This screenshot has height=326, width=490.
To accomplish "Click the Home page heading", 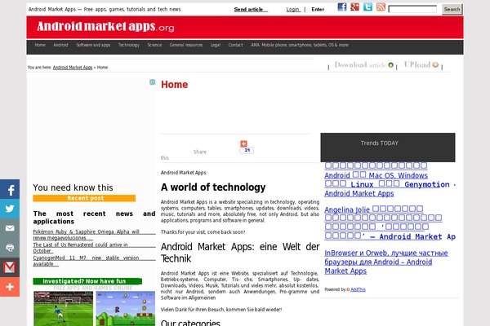I will point(175,85).
